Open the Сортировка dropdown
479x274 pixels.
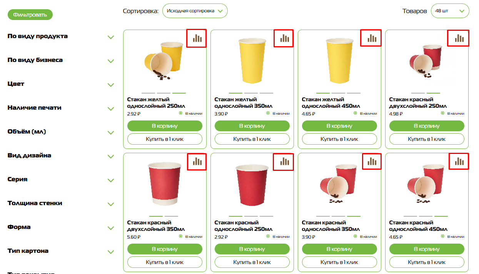coord(195,11)
